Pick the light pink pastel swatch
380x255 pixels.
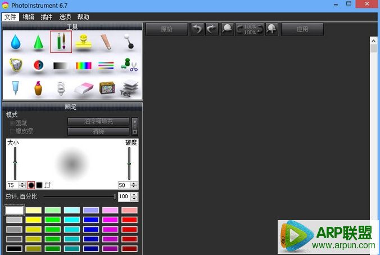[x=110, y=210]
